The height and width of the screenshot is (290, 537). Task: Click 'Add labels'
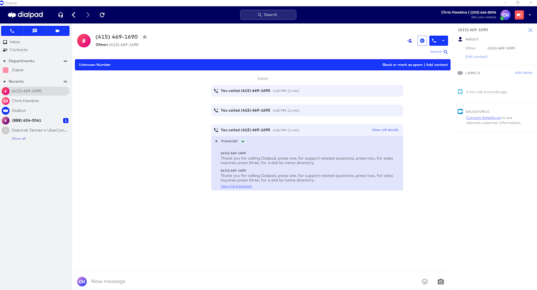tap(524, 73)
